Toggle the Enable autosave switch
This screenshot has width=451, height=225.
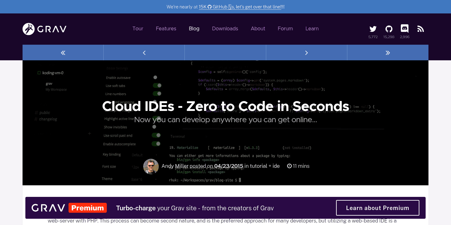pos(155,77)
